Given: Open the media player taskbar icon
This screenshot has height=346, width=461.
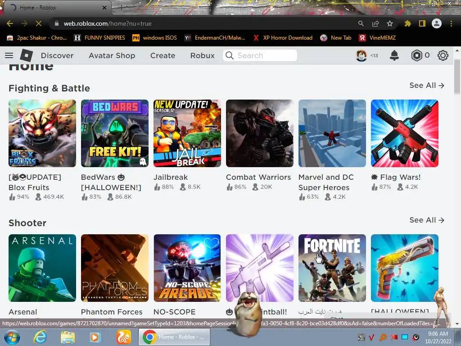Looking at the screenshot, I should pos(95,337).
